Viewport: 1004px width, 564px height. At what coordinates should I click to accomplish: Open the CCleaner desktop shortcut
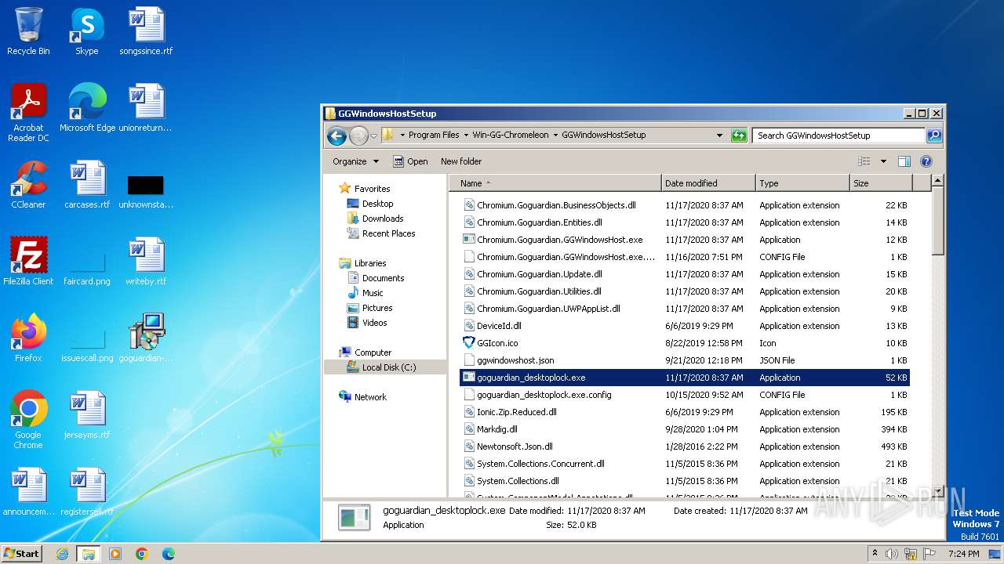(x=28, y=185)
